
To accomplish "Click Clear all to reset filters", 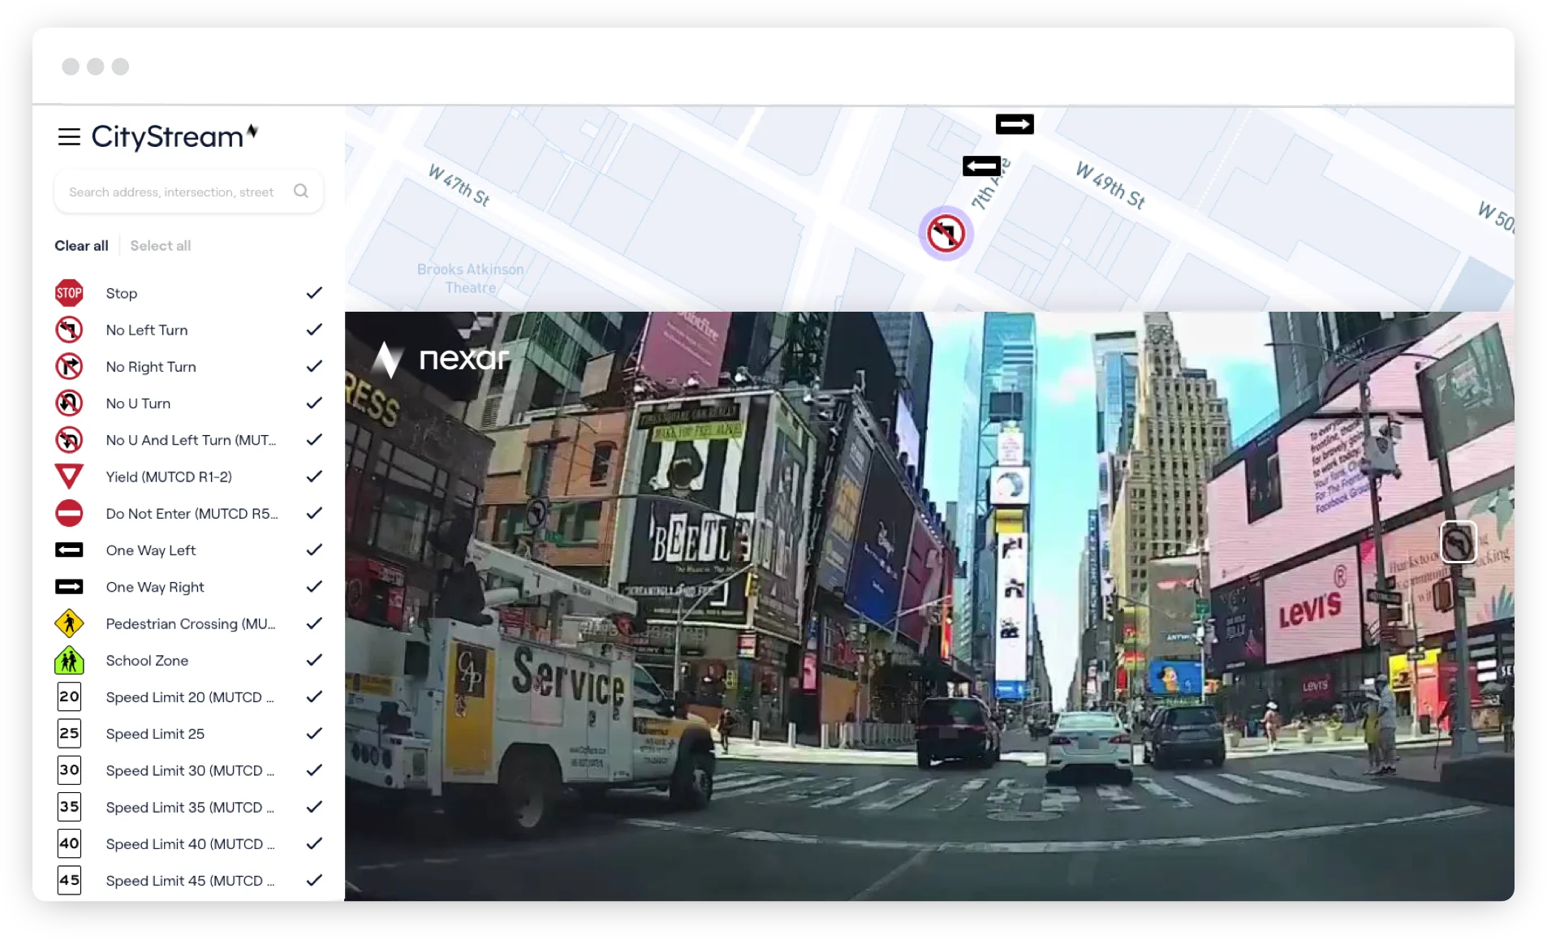I will (81, 245).
